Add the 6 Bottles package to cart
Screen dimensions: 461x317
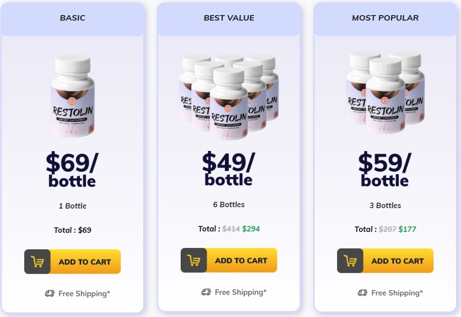[229, 260]
